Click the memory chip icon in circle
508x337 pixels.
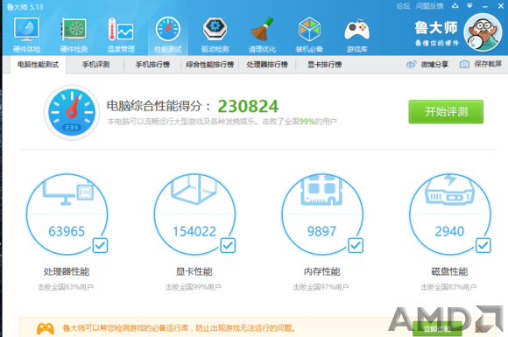click(321, 190)
